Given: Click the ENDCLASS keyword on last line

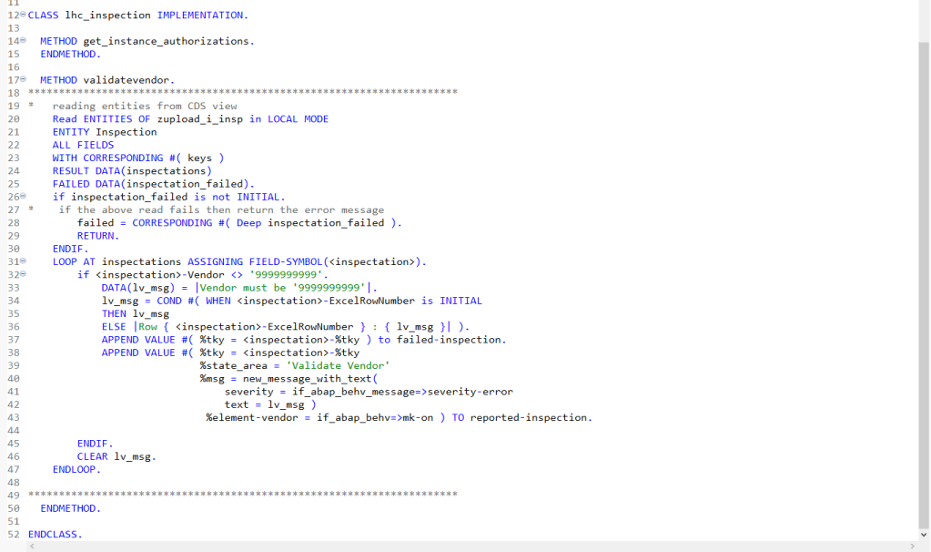Looking at the screenshot, I should click(x=55, y=534).
